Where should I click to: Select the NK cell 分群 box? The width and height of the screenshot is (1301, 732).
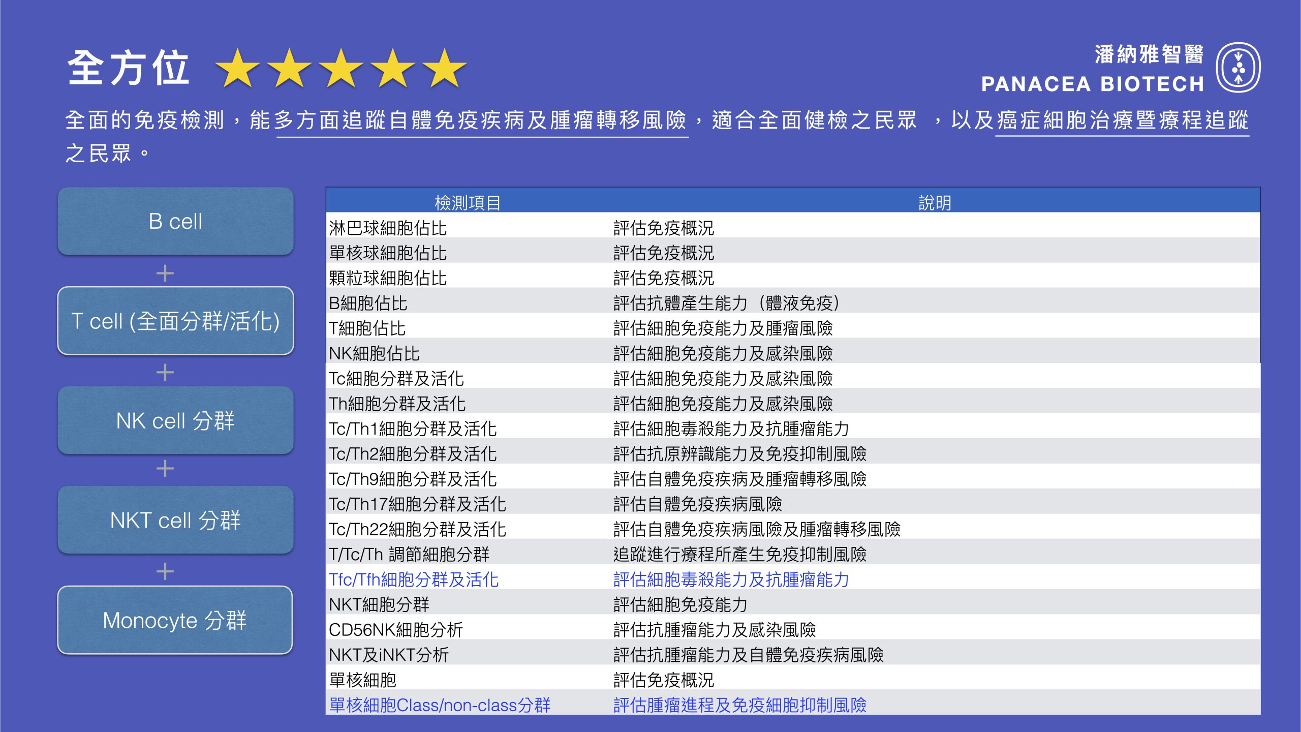(175, 421)
